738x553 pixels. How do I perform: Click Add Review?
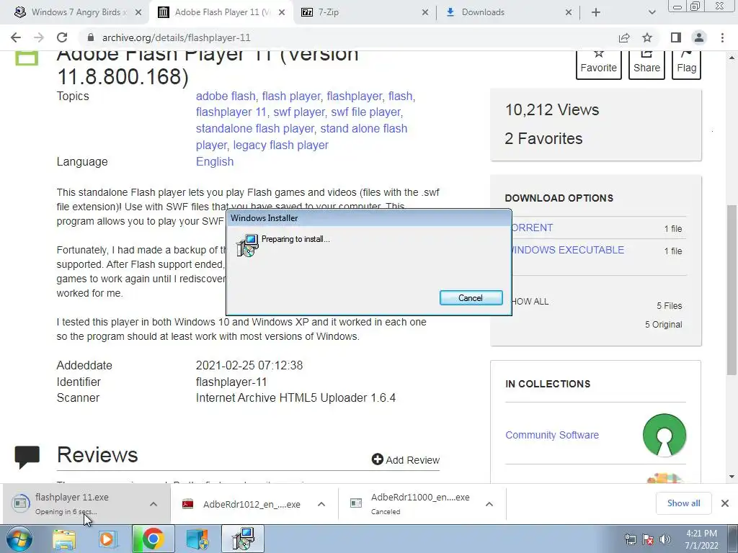[406, 459]
